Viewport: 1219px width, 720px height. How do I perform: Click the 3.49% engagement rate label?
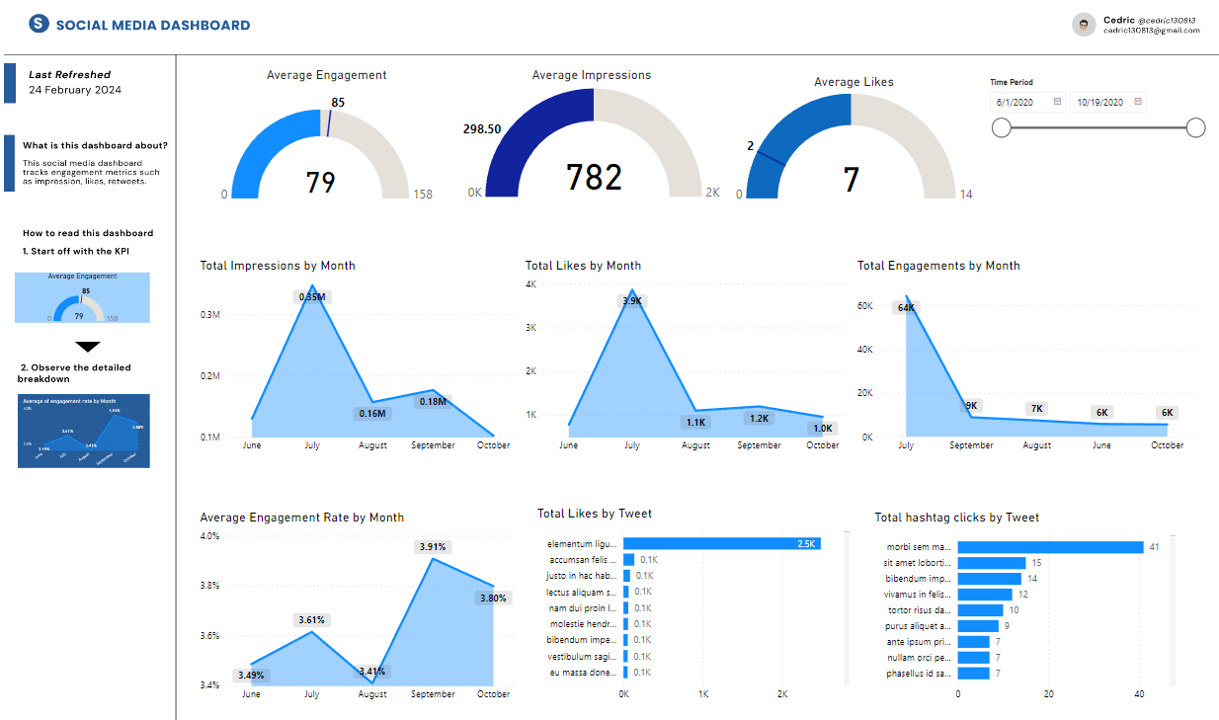(x=252, y=676)
